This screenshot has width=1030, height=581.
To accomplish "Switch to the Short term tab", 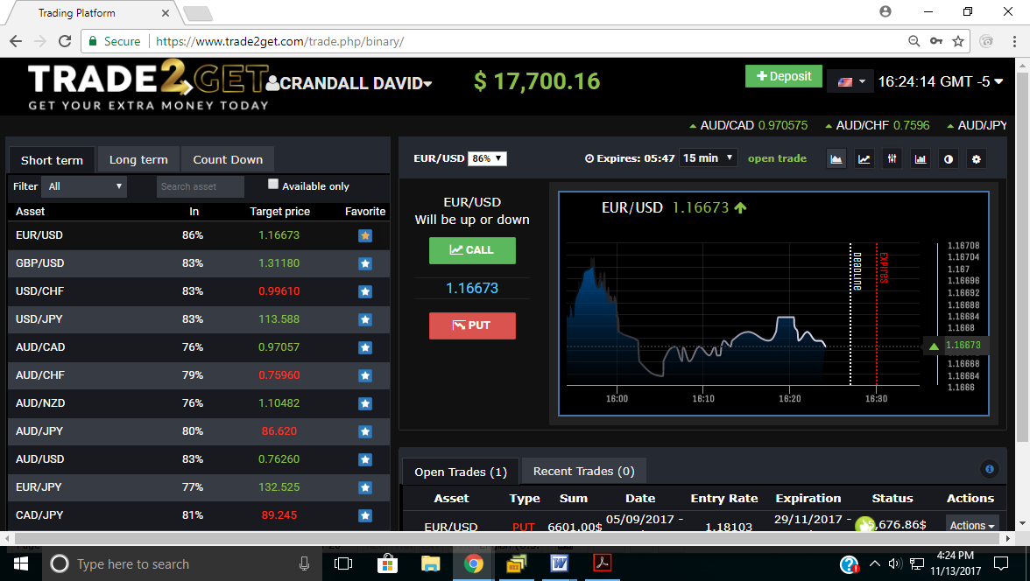I will [x=52, y=160].
